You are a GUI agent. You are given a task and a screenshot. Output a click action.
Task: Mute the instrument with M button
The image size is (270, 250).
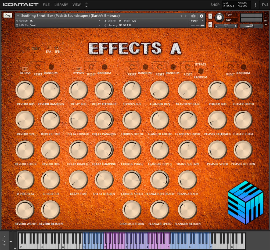[x=210, y=25]
